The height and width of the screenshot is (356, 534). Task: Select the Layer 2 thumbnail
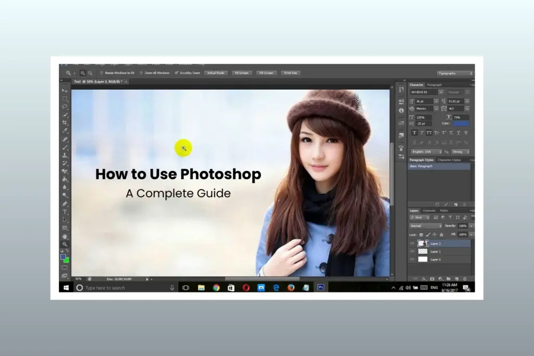(423, 243)
